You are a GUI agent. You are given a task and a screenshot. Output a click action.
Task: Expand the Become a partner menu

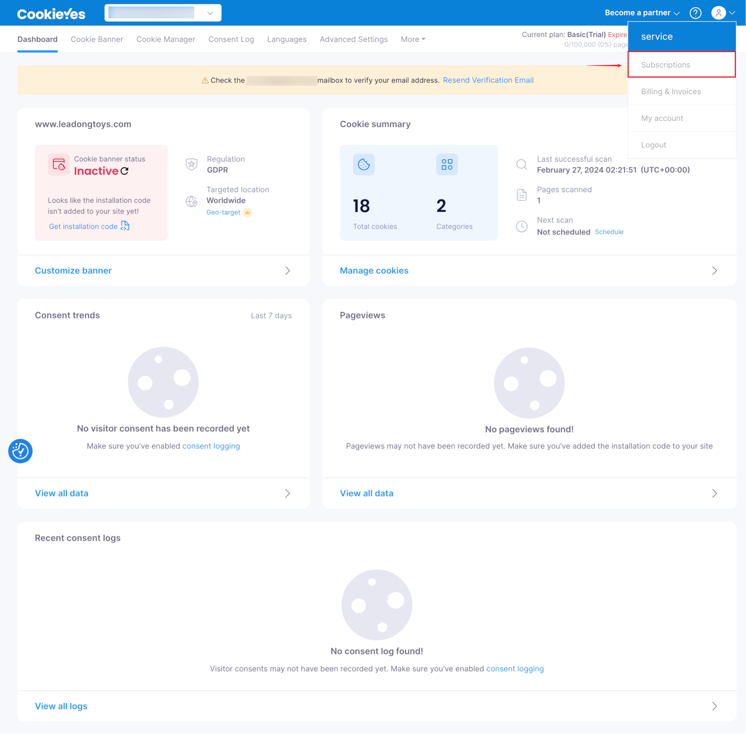point(642,13)
